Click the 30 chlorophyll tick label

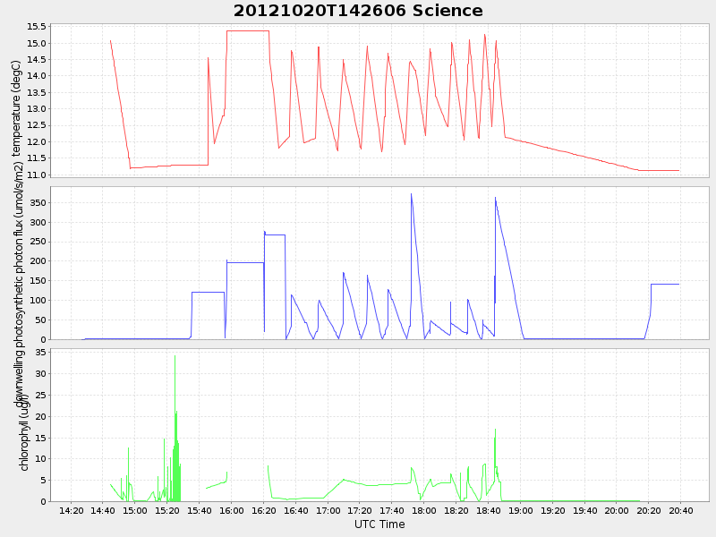pyautogui.click(x=40, y=373)
